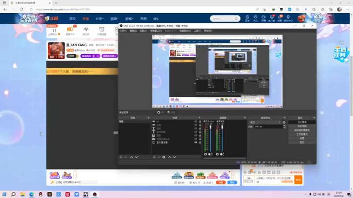This screenshot has height=198, width=353.
Task: Open the View menu in OBS
Action: 143,31
